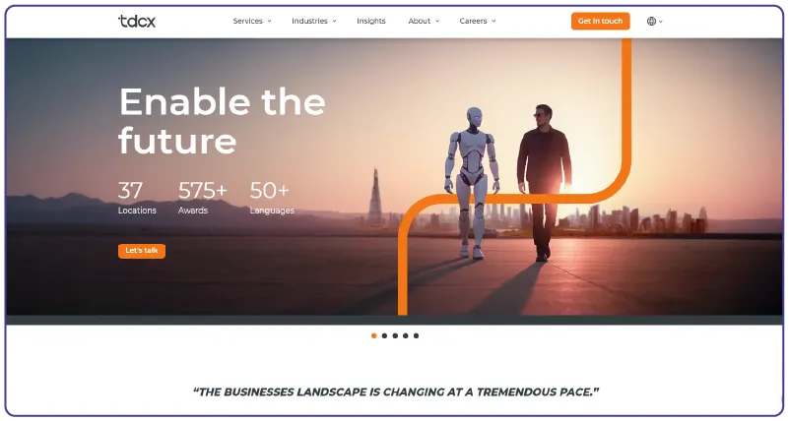
Task: Open the Careers menu chevron
Action: point(493,21)
